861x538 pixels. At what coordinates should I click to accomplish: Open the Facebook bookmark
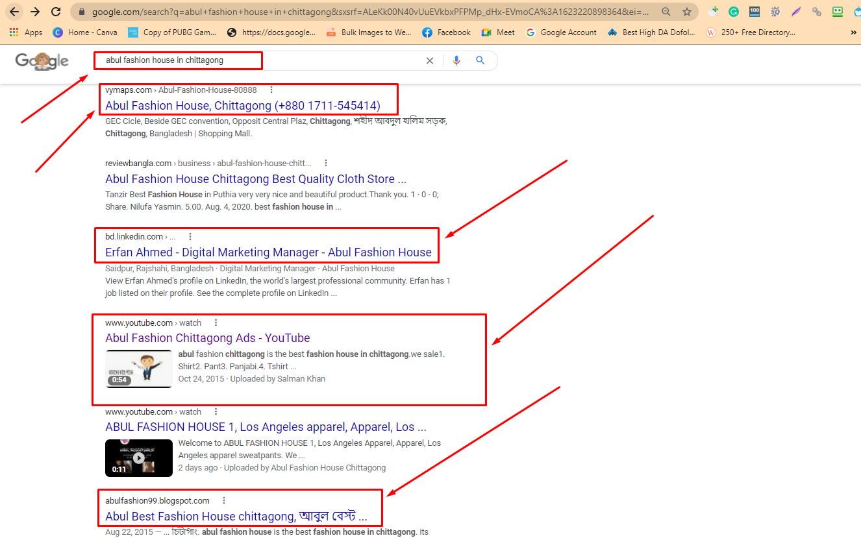pos(446,32)
